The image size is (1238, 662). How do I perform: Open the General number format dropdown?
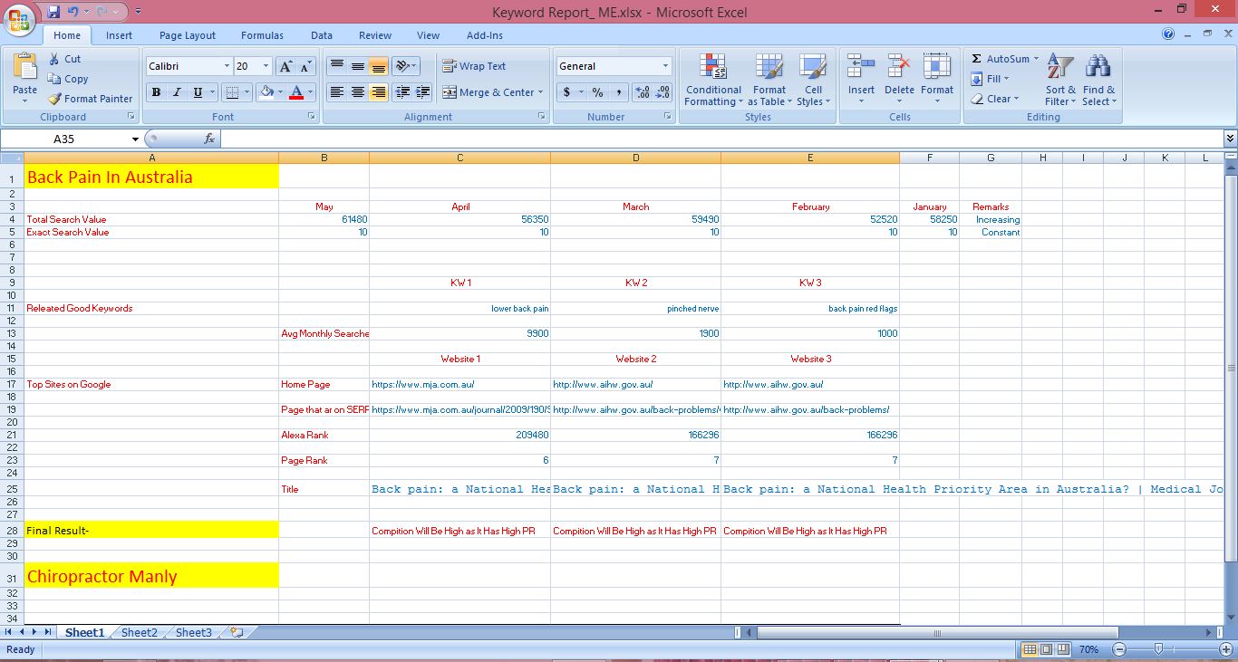click(x=665, y=66)
